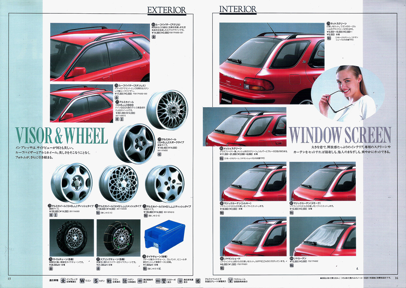Screen dimensions: 406x288
Task: Open the spring chain tire photo
Action: (x=119, y=238)
